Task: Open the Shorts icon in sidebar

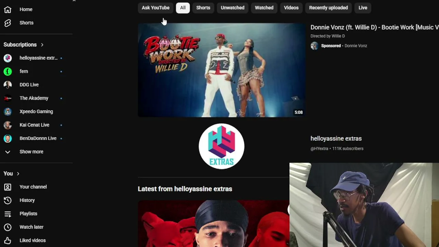Action: point(8,23)
